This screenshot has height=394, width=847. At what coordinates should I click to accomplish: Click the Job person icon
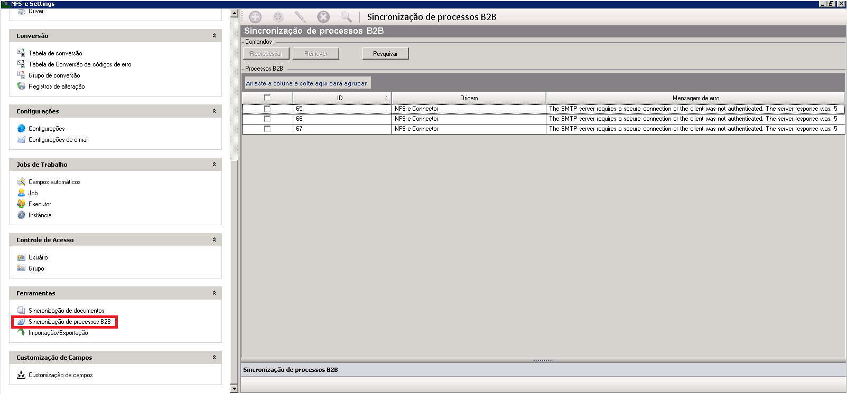(21, 193)
